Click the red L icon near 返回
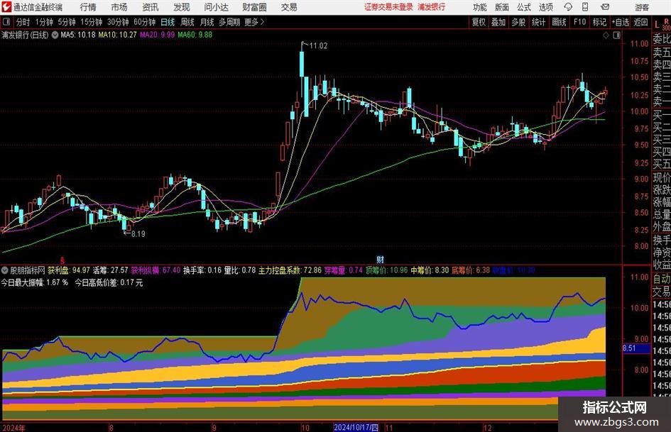Viewport: 671px width, 432px height. pyautogui.click(x=657, y=25)
